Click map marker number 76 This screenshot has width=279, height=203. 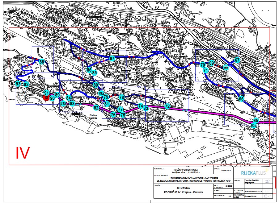click(113, 115)
